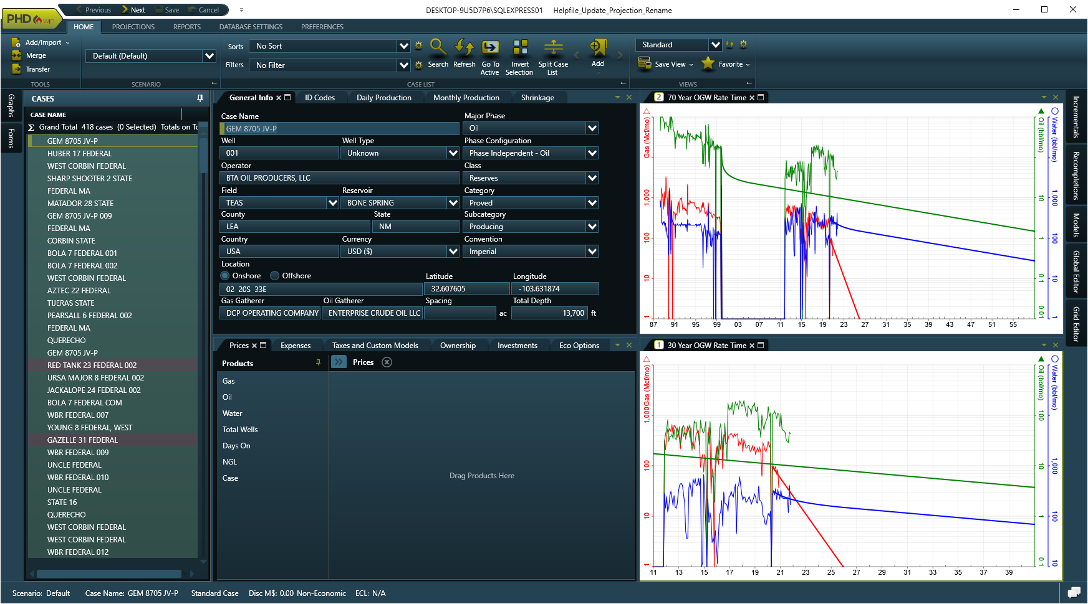Click the Save View icon

pyautogui.click(x=645, y=64)
